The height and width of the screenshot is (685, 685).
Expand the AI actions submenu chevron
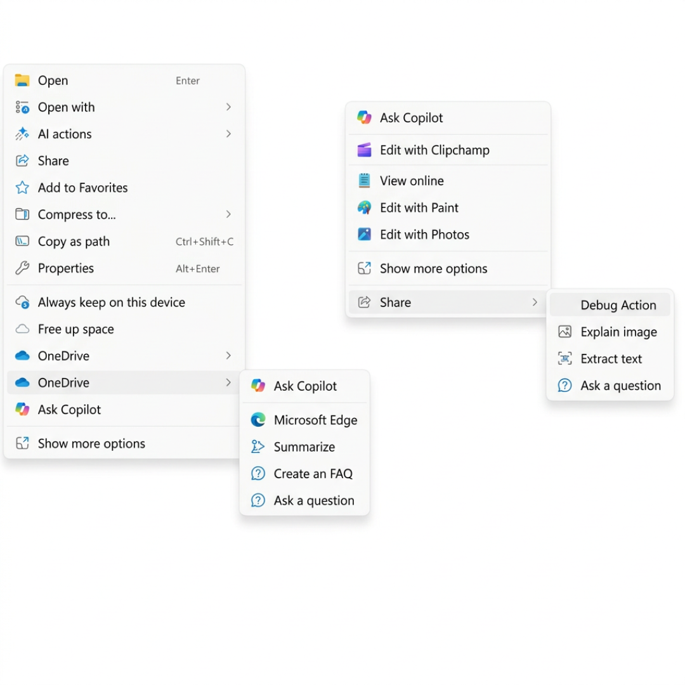coord(228,134)
